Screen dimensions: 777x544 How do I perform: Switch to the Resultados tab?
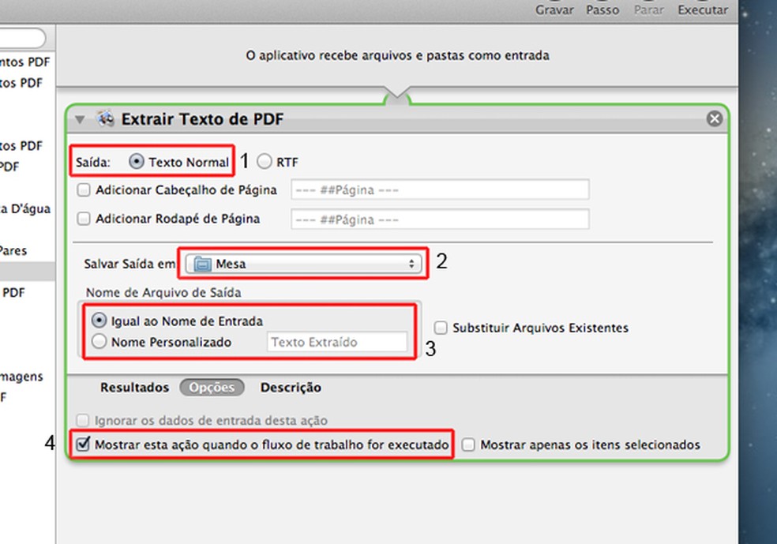point(133,388)
